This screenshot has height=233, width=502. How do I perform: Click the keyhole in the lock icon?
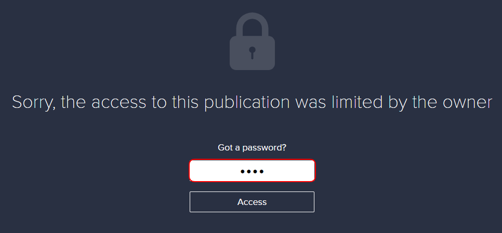252,53
